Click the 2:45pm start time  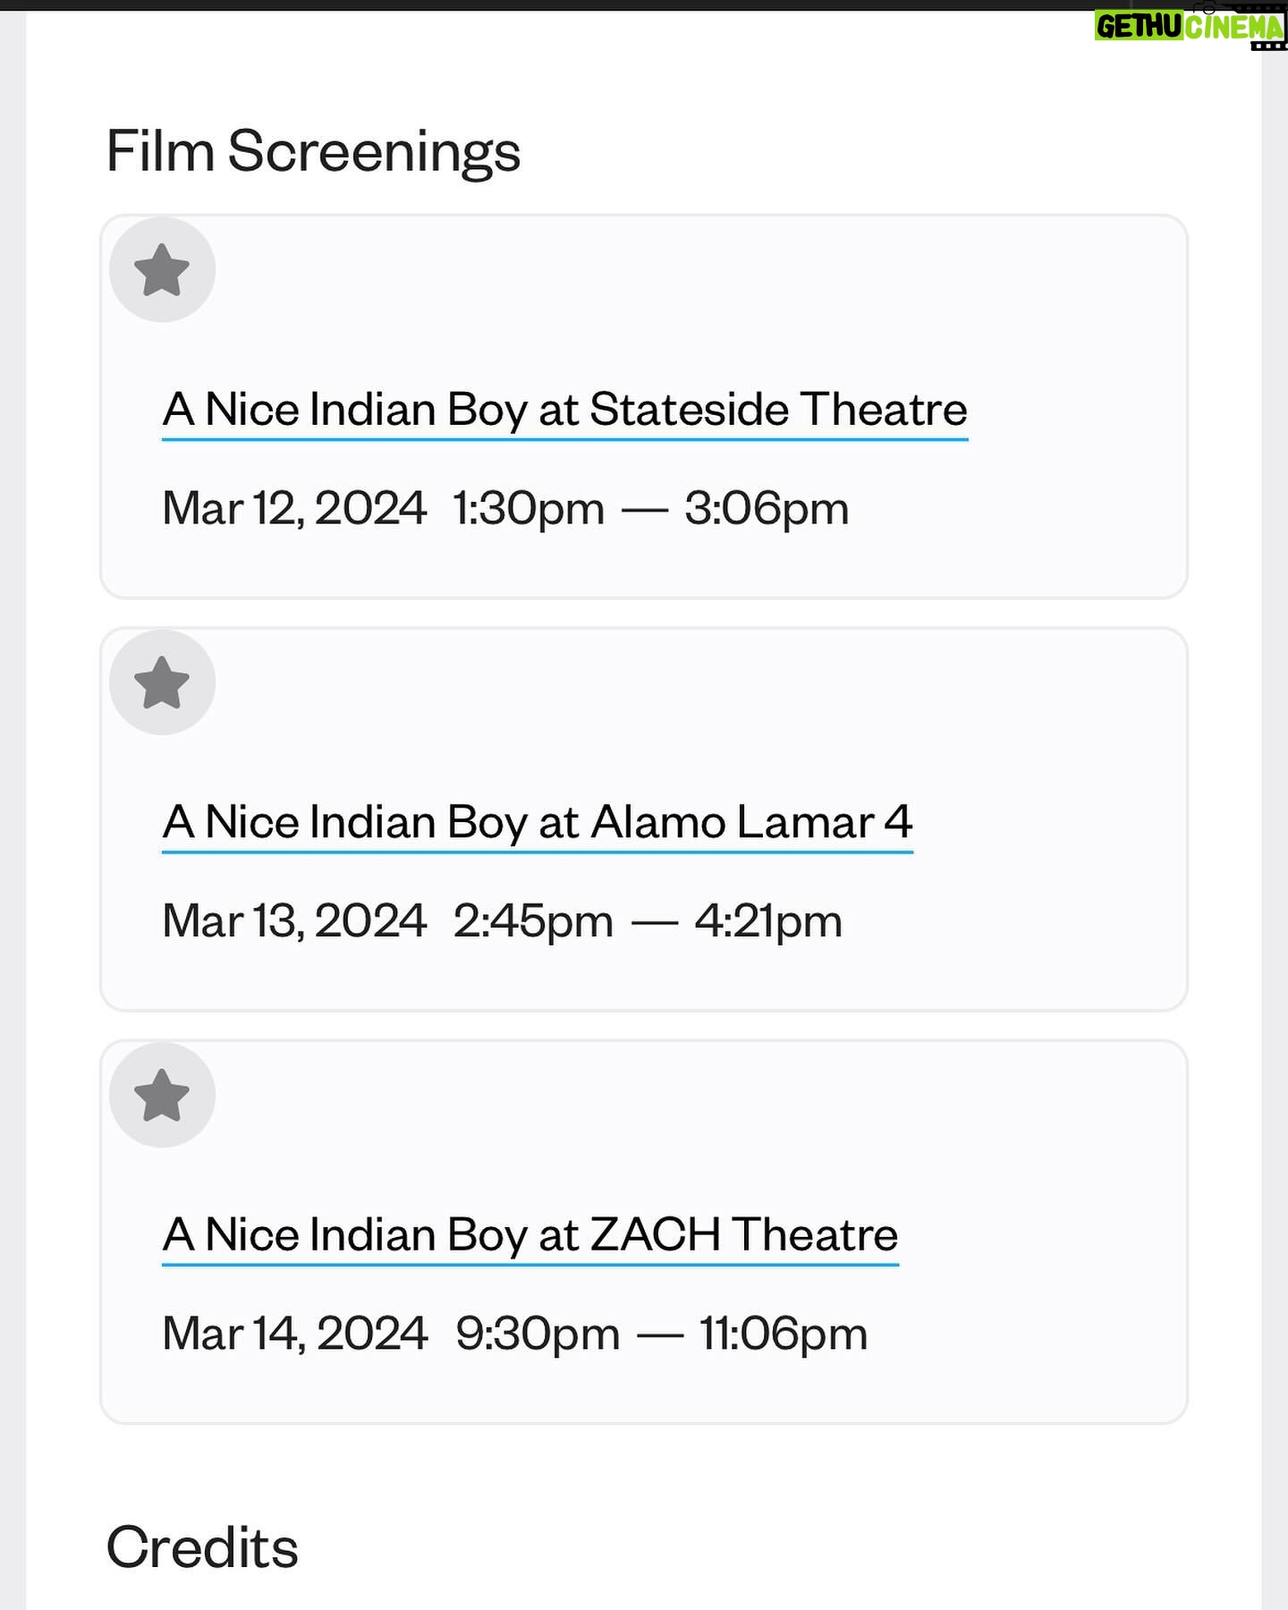(533, 920)
